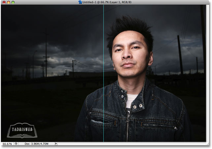The width and height of the screenshot is (212, 149).
Task: Click the small round icon beside zoom percentage
Action: pyautogui.click(x=16, y=144)
